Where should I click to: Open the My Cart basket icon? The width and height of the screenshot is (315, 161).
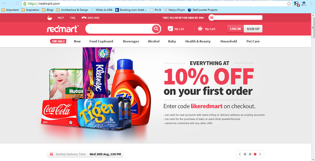point(200,29)
